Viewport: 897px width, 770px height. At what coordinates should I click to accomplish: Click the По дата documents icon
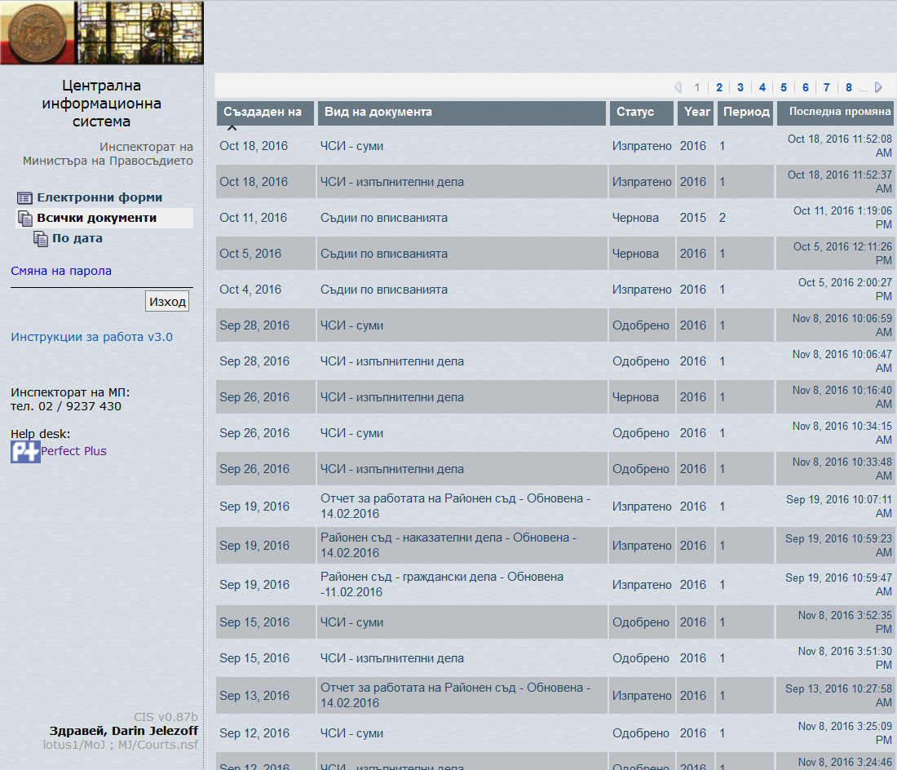point(40,238)
